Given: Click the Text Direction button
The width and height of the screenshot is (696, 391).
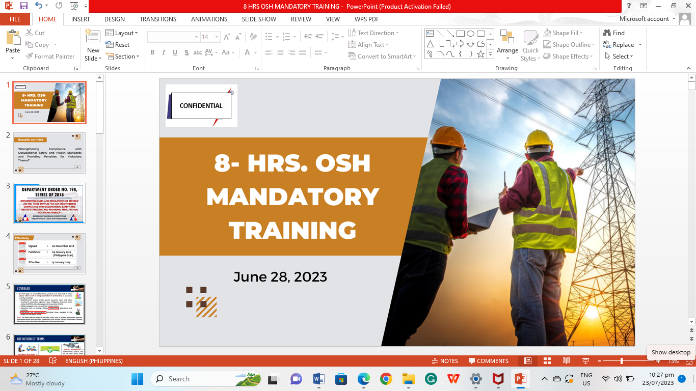Looking at the screenshot, I should [x=373, y=33].
